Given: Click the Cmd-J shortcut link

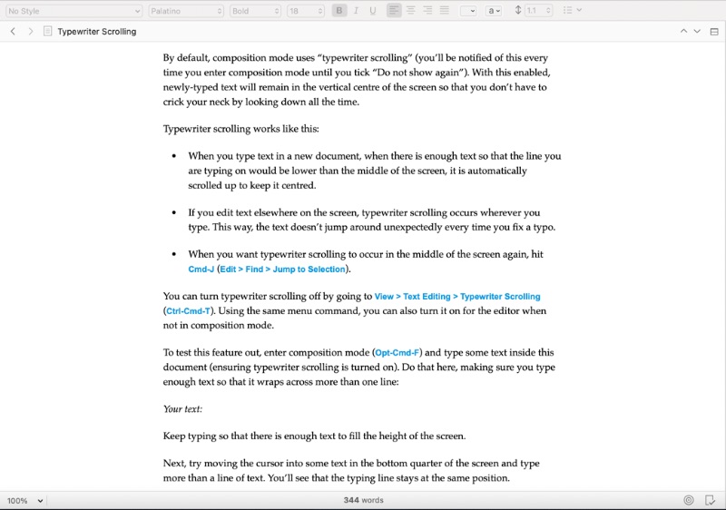Looking at the screenshot, I should click(201, 270).
